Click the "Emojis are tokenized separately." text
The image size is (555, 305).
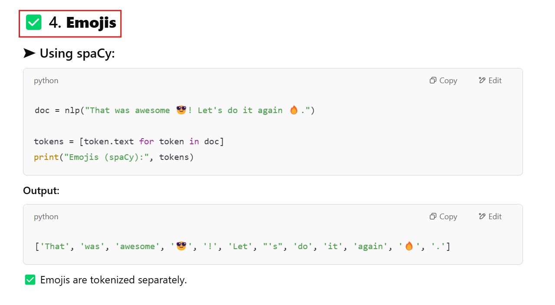coord(113,280)
